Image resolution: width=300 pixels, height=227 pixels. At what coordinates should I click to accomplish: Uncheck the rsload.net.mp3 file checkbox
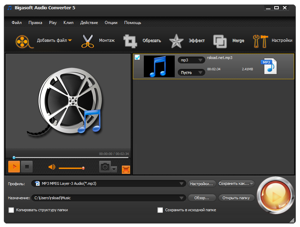click(x=137, y=58)
